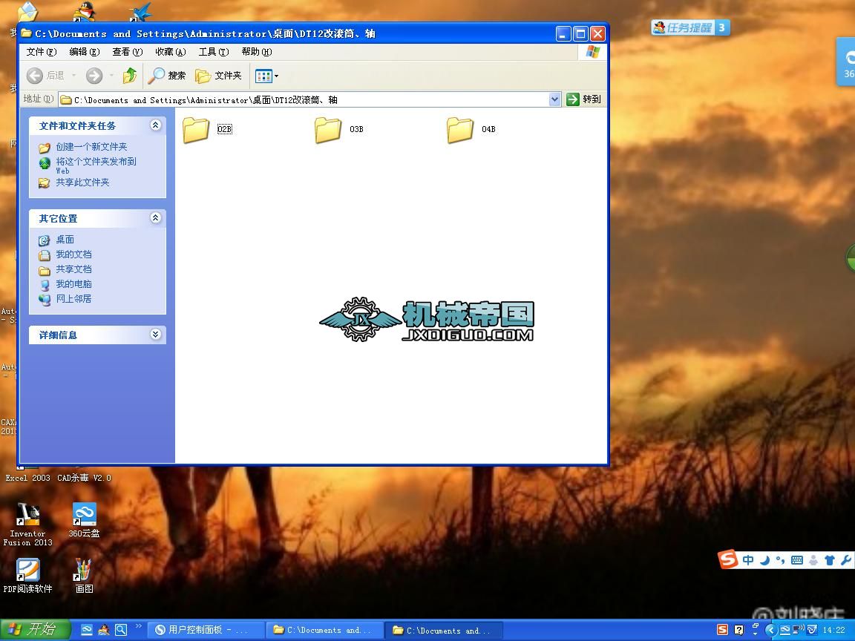This screenshot has height=641, width=855.
Task: Toggle Chinese/English mode (中) on input bar
Action: click(748, 560)
